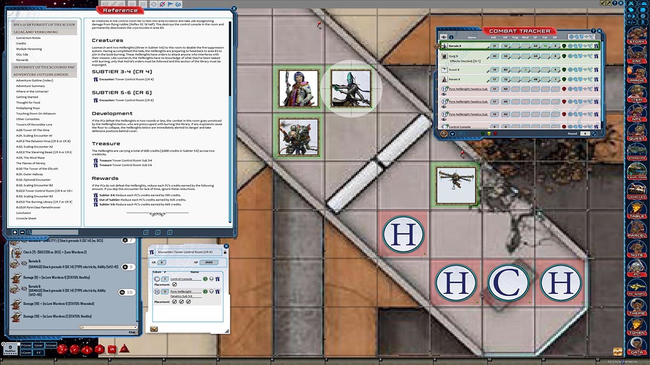Click the envelope icon in the encounter window

[x=154, y=329]
